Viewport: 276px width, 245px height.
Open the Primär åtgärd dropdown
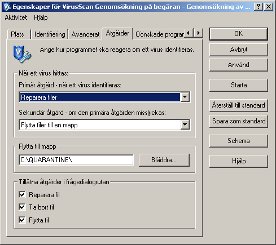[x=104, y=97]
